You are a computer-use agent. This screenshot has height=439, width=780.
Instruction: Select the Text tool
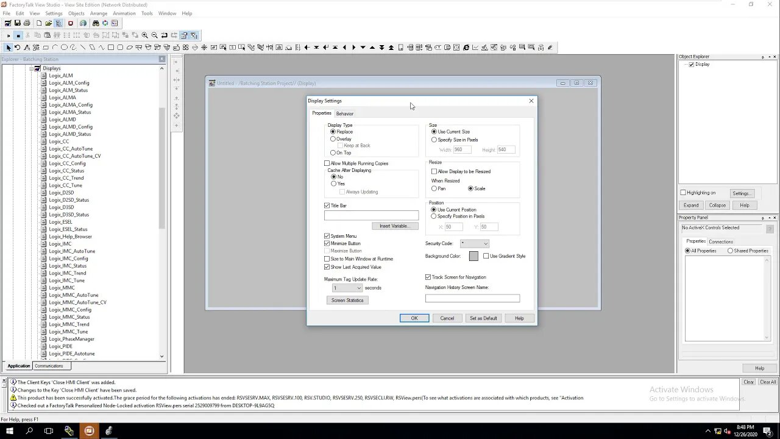27,48
